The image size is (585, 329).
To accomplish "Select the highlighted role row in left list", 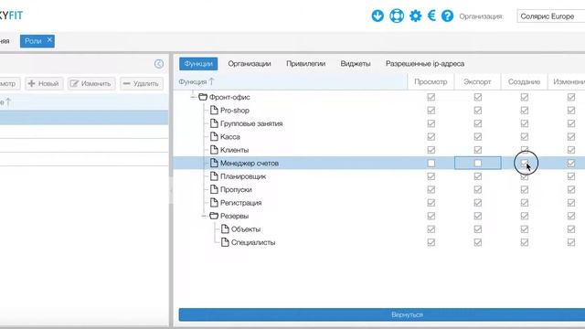I will tap(84, 118).
